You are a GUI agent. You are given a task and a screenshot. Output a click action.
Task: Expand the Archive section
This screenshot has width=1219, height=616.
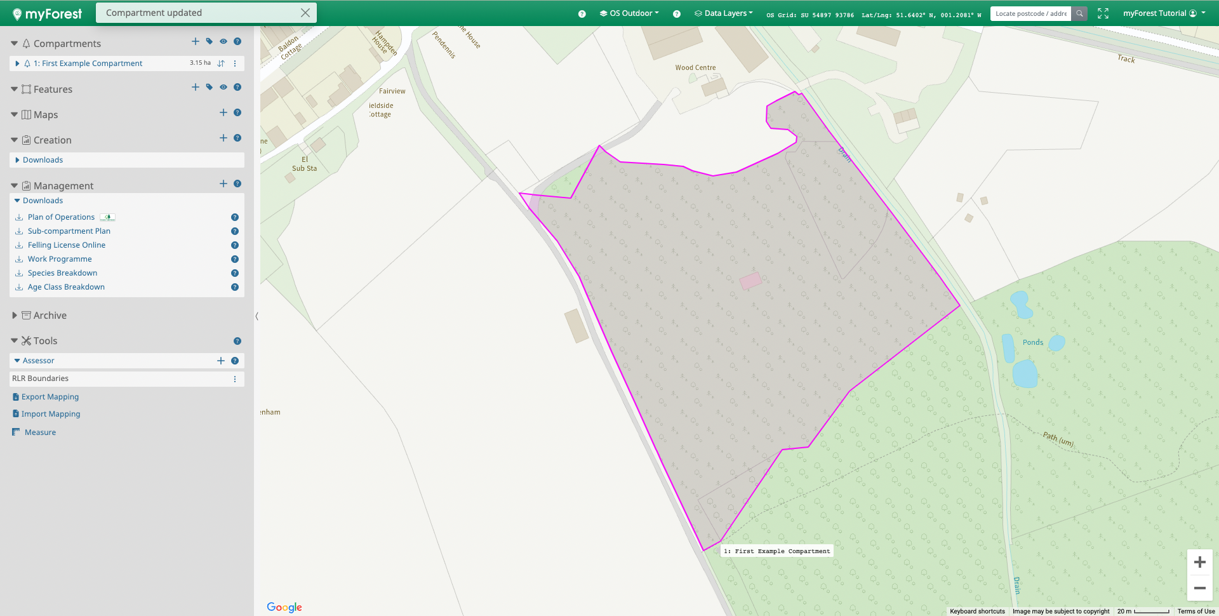[15, 316]
